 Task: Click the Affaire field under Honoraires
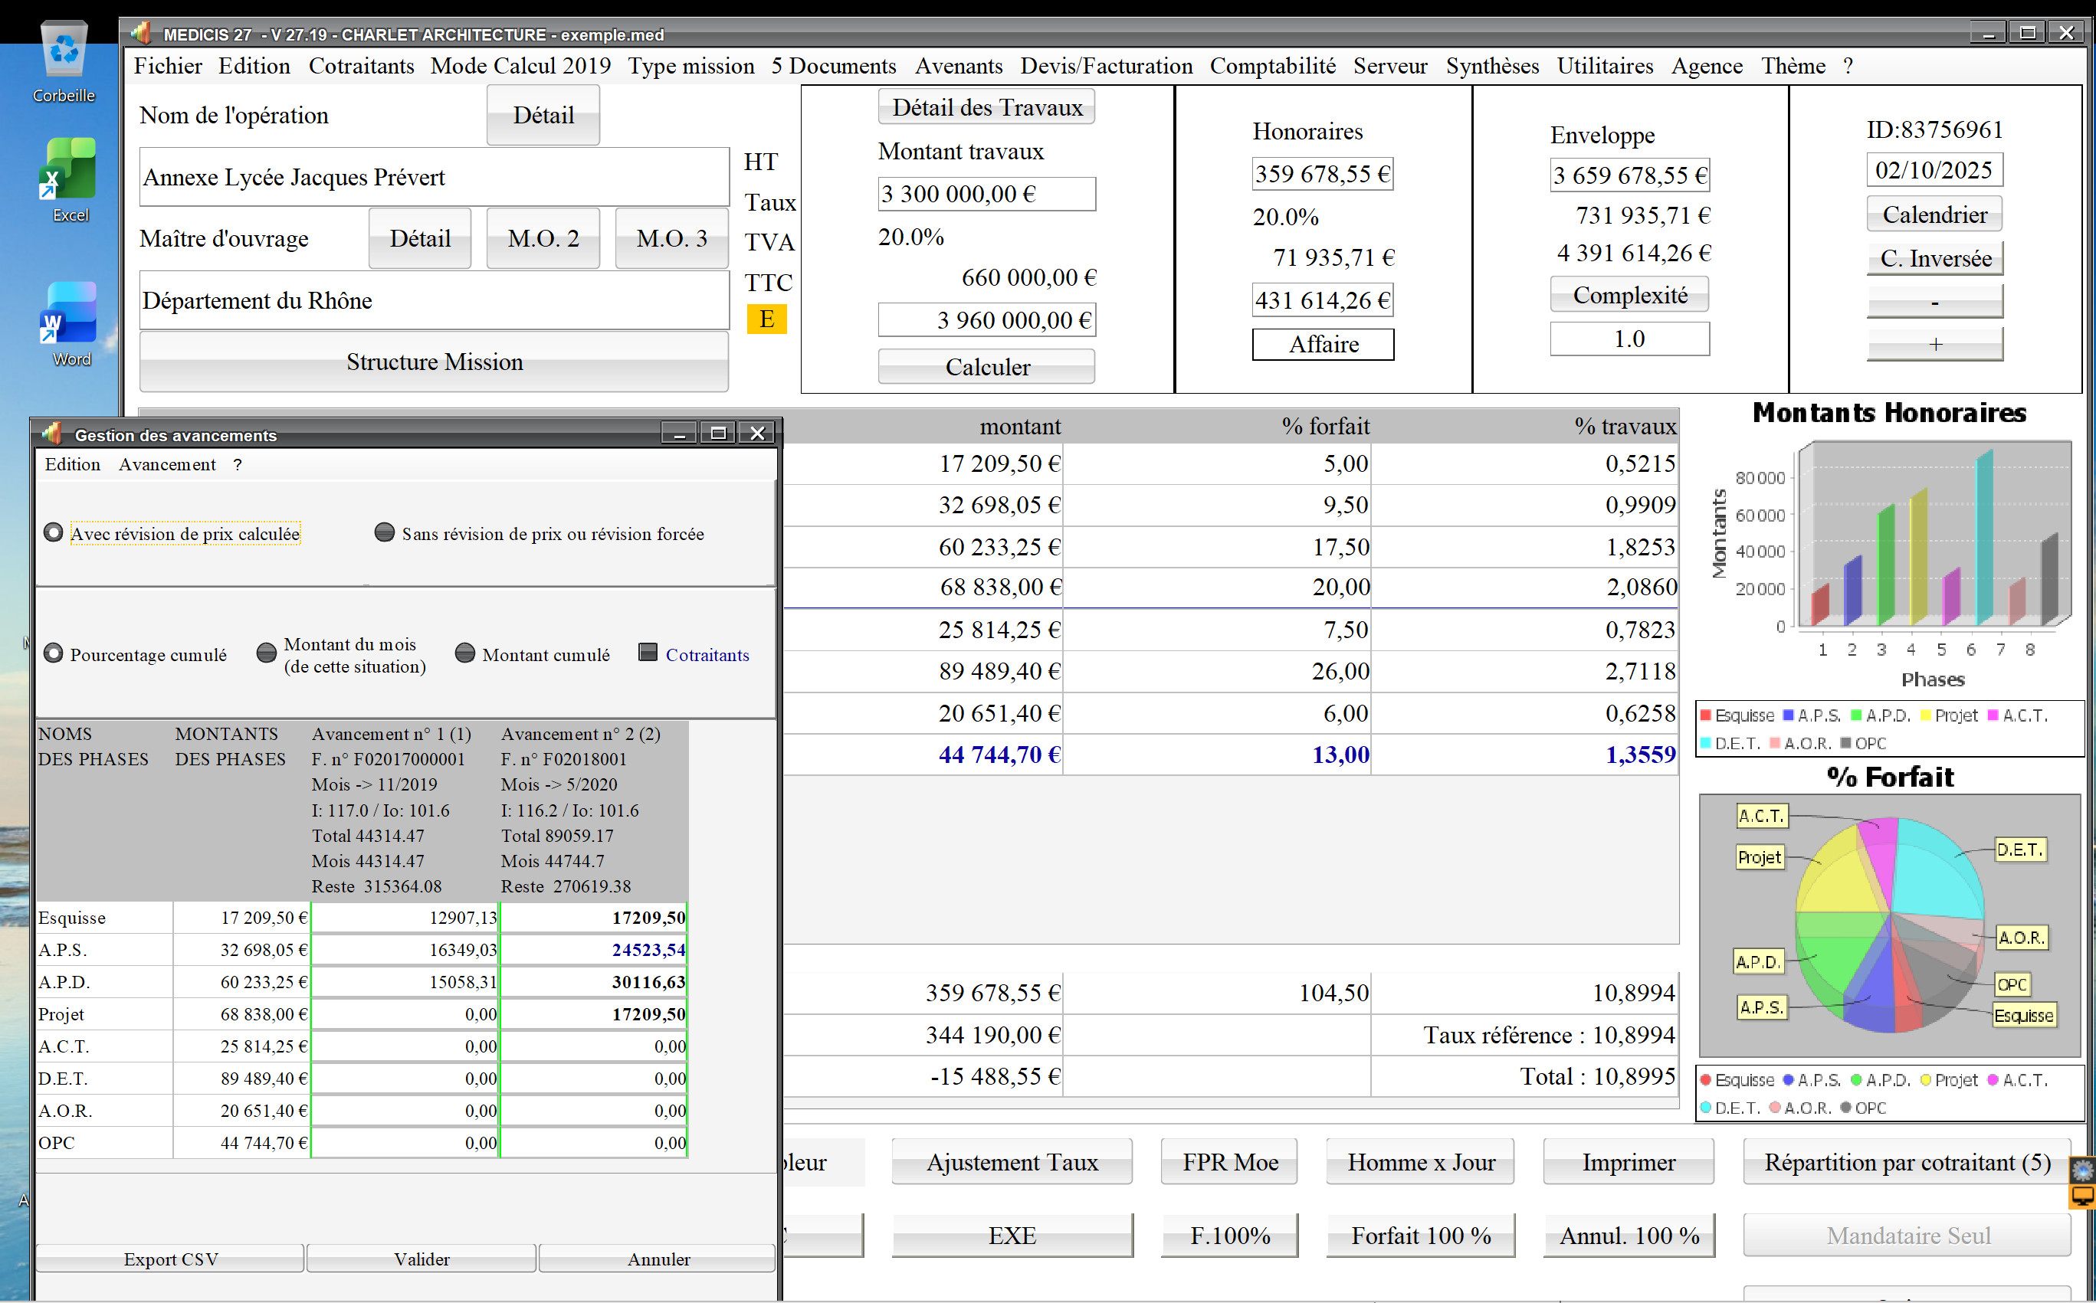click(1323, 345)
